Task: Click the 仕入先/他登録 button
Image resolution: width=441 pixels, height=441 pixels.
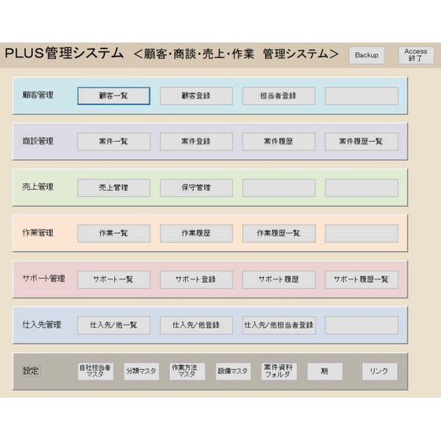Action: 196,325
